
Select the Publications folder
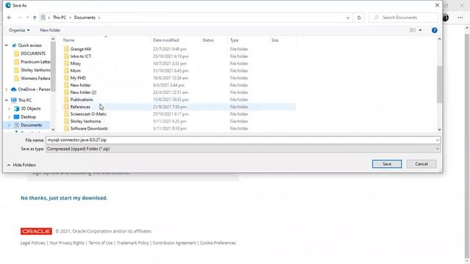coord(82,100)
